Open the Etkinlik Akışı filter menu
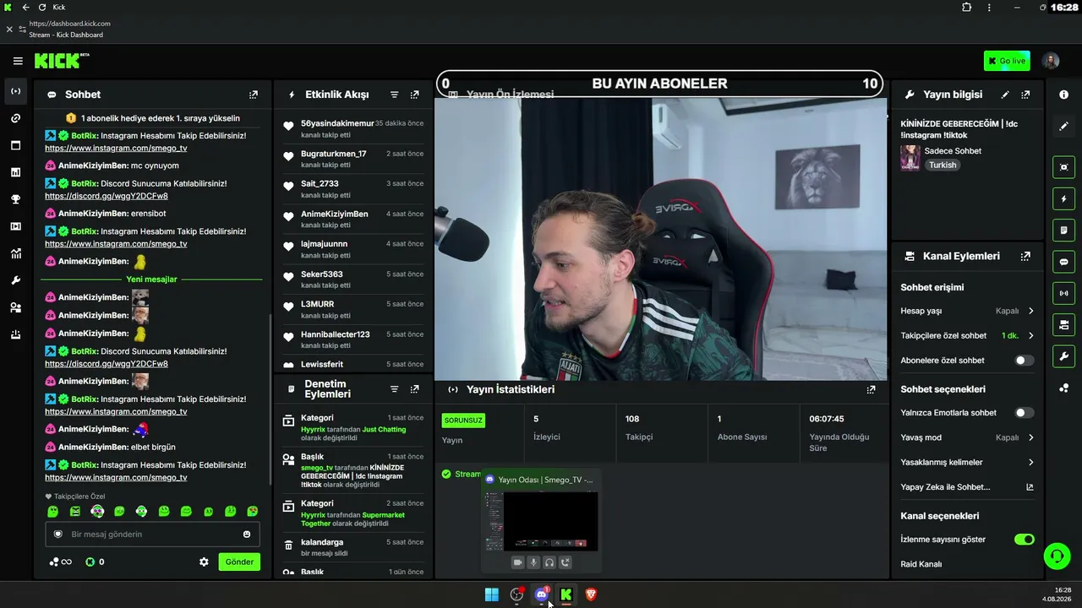Image resolution: width=1082 pixels, height=608 pixels. [394, 95]
